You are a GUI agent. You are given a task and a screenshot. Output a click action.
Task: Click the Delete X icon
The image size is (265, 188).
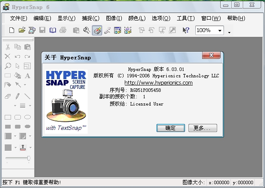pos(7,56)
